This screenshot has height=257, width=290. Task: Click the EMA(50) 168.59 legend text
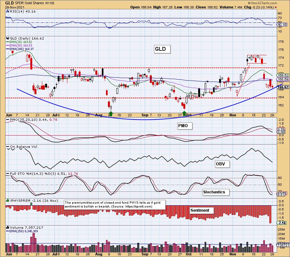(21, 46)
